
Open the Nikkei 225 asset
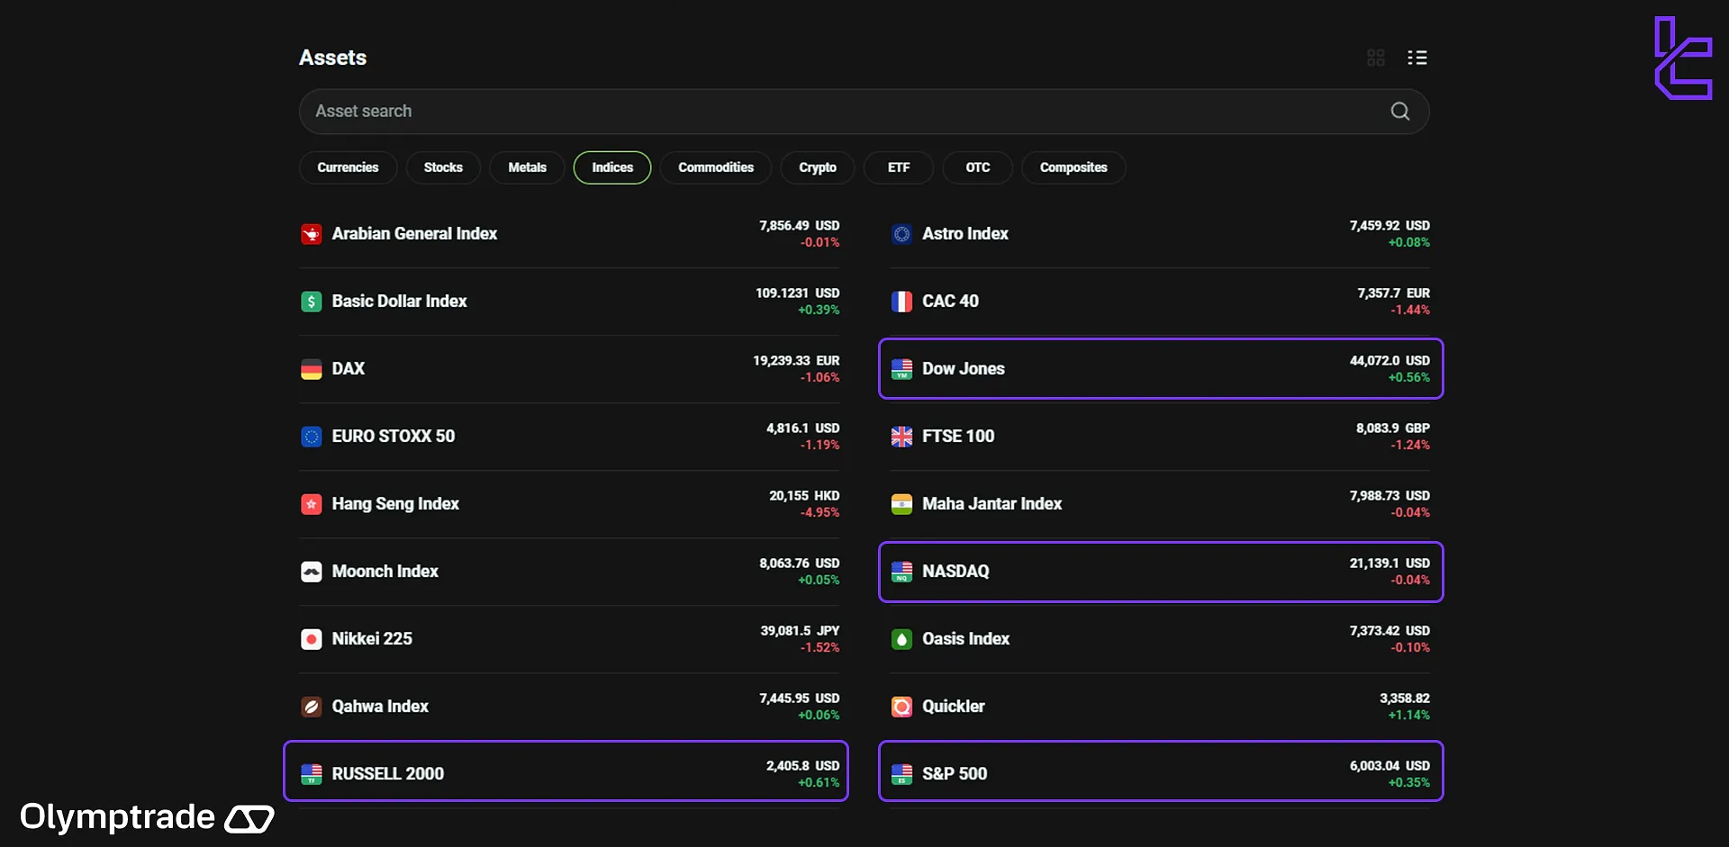pyautogui.click(x=569, y=639)
